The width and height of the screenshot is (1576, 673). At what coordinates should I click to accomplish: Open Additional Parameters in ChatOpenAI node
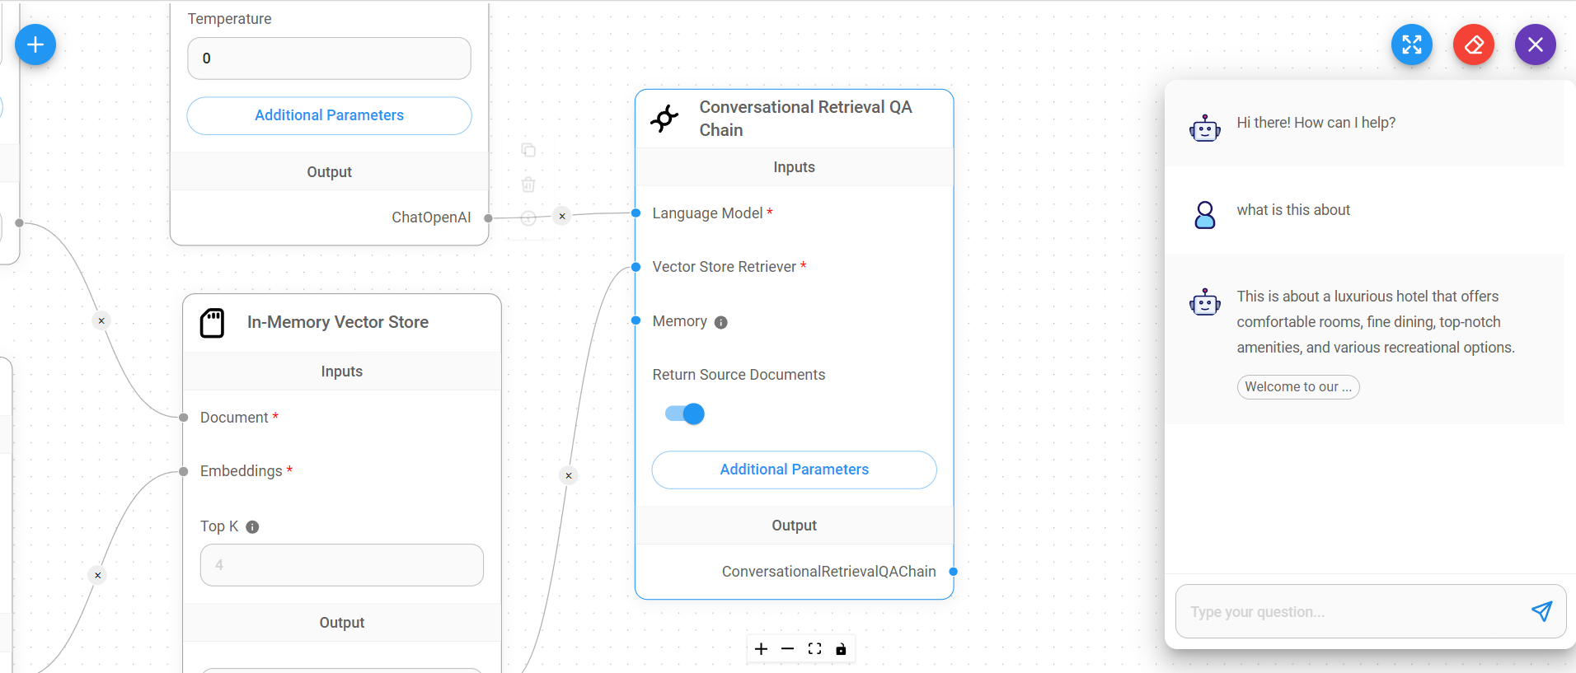point(329,115)
